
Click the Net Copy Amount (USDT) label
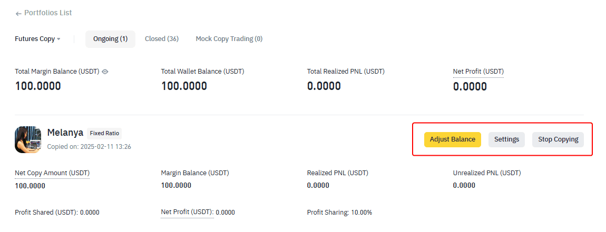pos(52,173)
